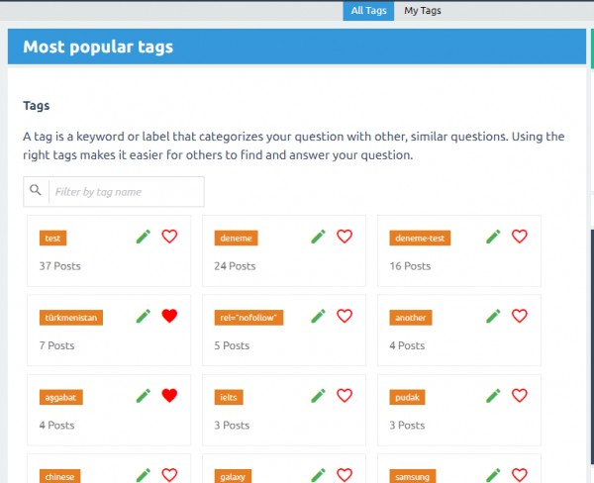Screen dimensions: 594x483
Task: Unfavorite the türkmenistan tag heart
Action: (169, 316)
